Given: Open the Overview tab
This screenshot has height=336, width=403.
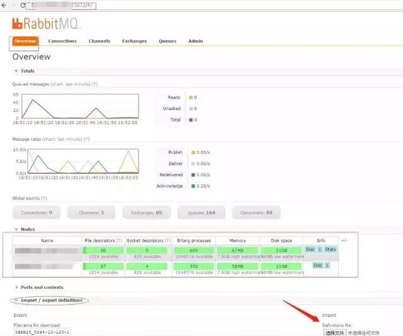Looking at the screenshot, I should click(x=25, y=41).
